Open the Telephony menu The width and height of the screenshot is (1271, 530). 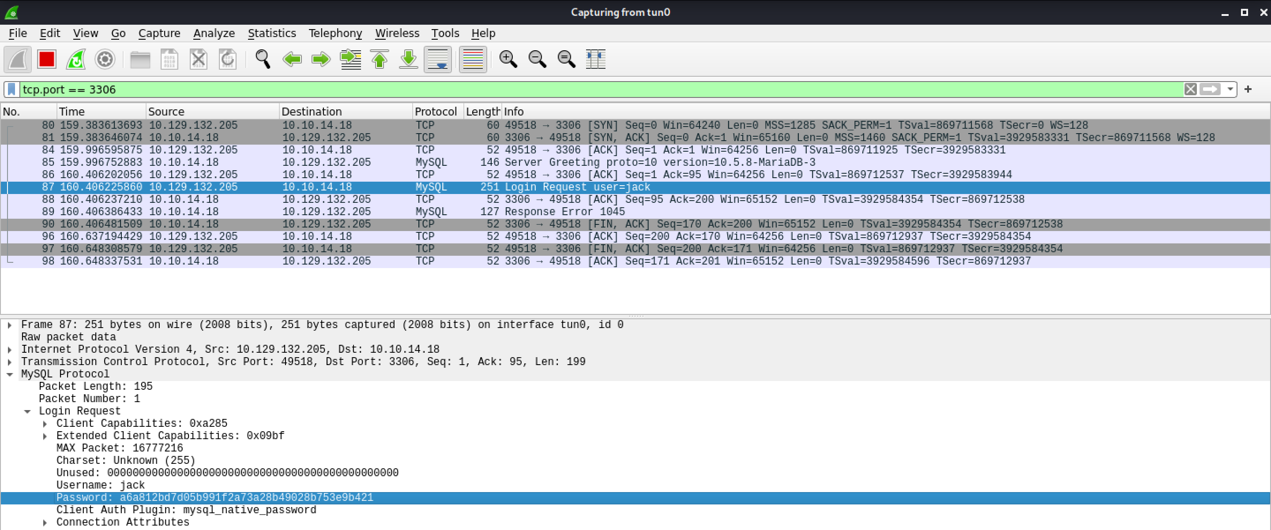point(335,33)
